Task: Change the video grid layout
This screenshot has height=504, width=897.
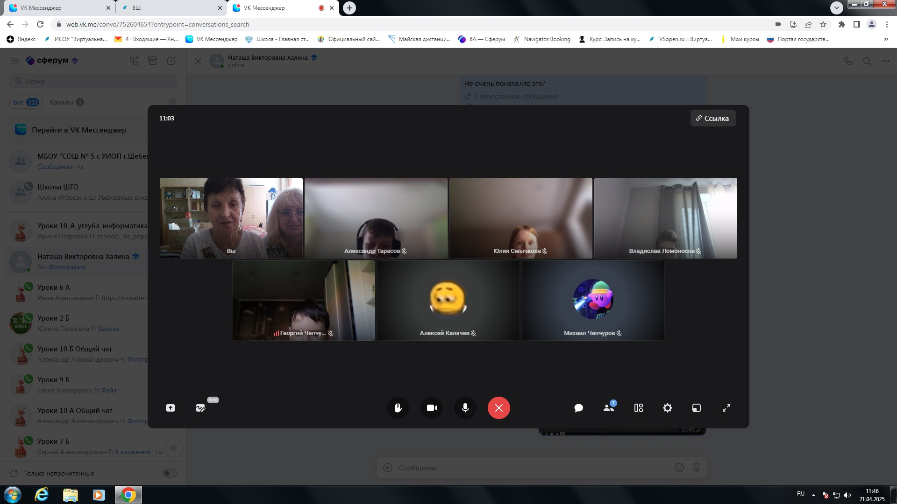Action: [639, 408]
